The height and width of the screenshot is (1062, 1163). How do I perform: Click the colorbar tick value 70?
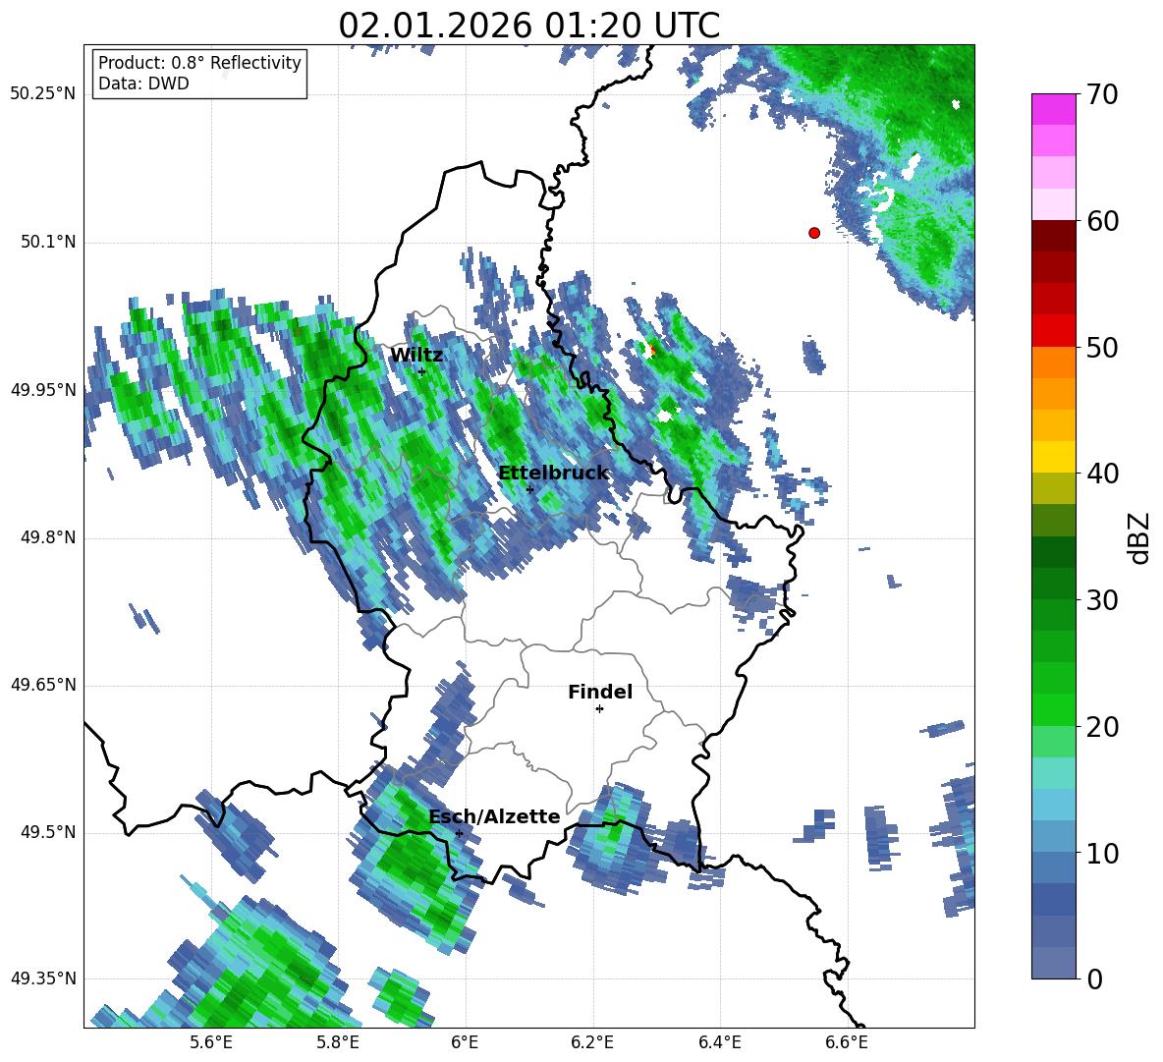(x=1102, y=94)
